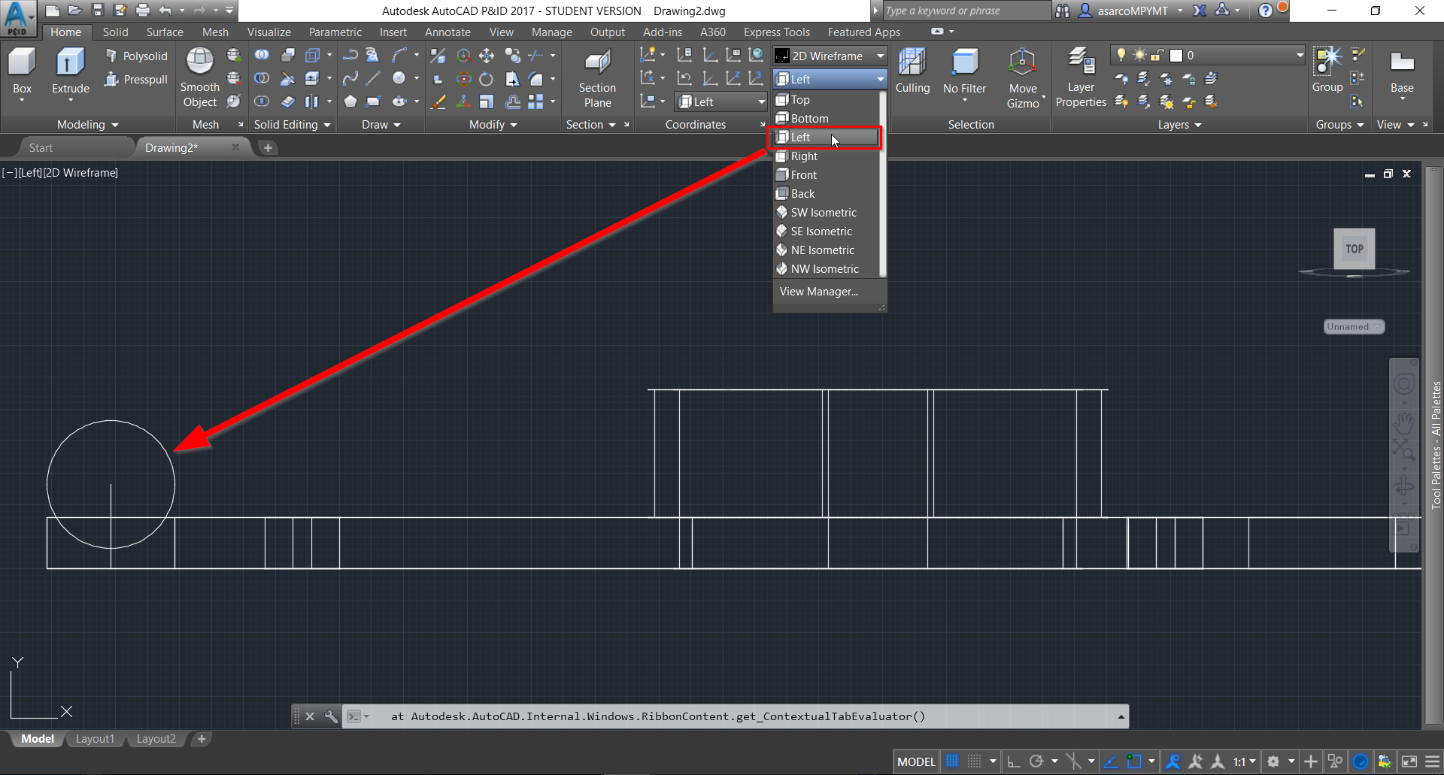Click the Culling selection icon
Screen dimensions: 1444x775
[x=912, y=71]
